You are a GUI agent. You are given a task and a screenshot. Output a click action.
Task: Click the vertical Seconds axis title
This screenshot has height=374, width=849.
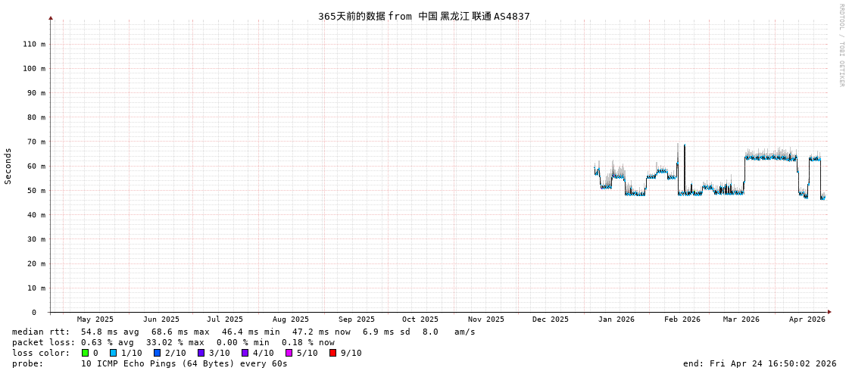tap(8, 166)
